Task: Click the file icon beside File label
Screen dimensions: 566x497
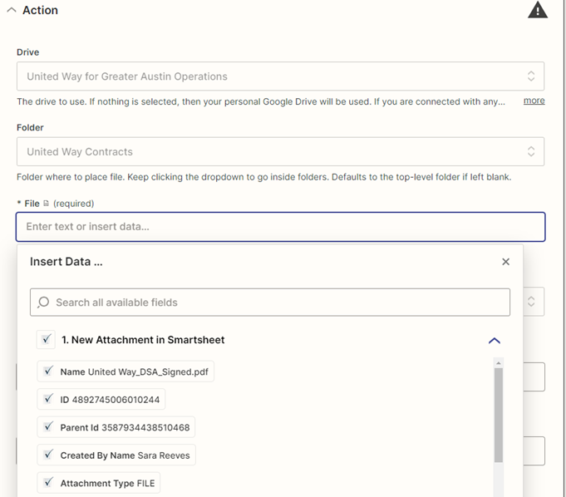Action: [x=46, y=204]
